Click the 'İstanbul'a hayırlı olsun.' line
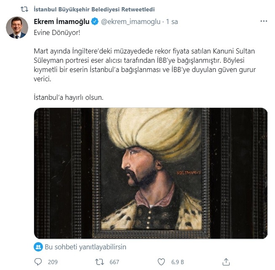The image size is (275, 270). coord(68,97)
